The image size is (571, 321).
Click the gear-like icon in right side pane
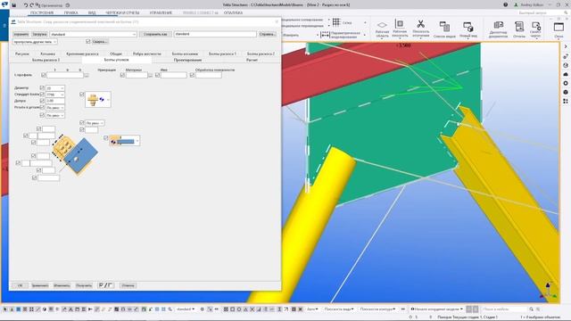(x=566, y=83)
